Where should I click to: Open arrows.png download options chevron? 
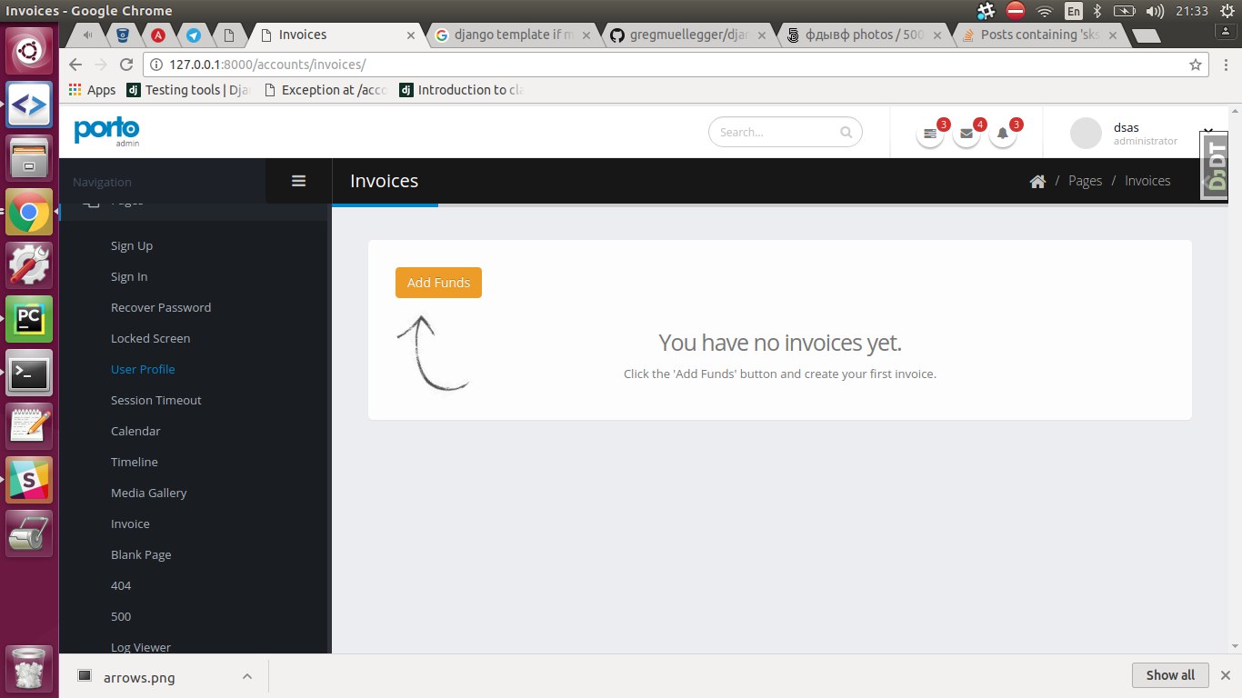pyautogui.click(x=246, y=676)
